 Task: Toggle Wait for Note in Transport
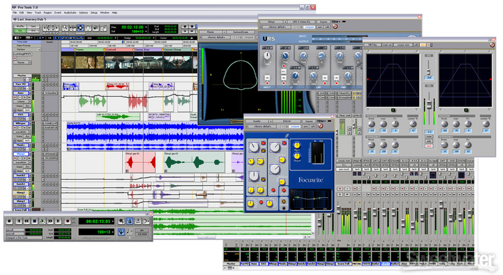(x=121, y=221)
